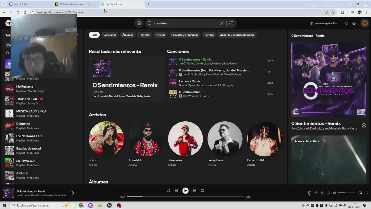This screenshot has width=371, height=209.
Task: Open Anuel AA artist profile
Action: 146,144
